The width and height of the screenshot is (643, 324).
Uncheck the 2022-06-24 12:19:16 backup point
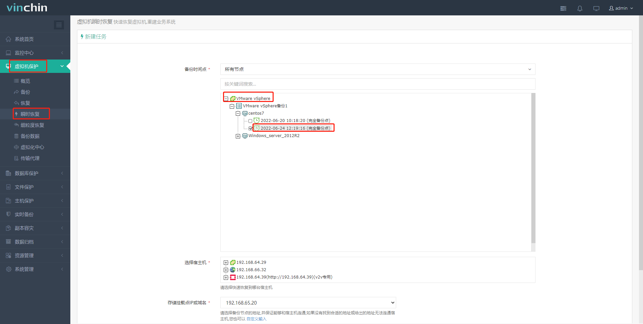tap(250, 128)
